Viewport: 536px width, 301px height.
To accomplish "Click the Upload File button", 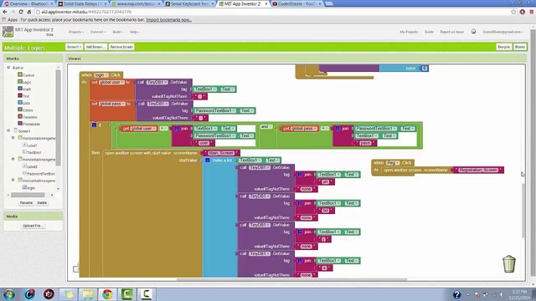I will 33,226.
